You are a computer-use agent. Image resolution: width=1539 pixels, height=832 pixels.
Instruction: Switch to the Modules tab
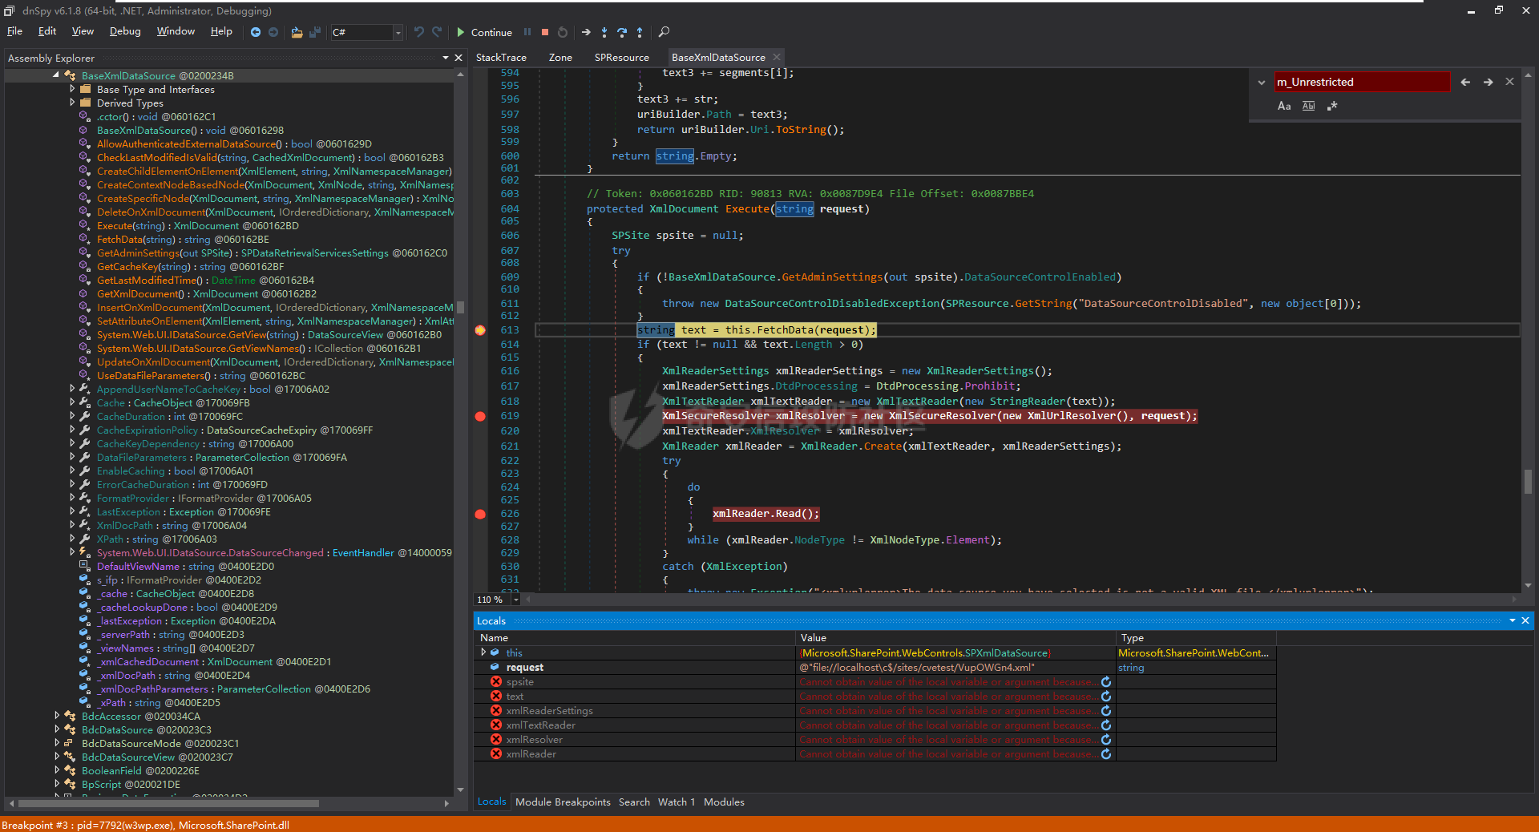coord(724,802)
